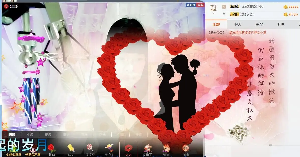
Task: Click the 【房间公告】 label
Action: click(x=216, y=33)
